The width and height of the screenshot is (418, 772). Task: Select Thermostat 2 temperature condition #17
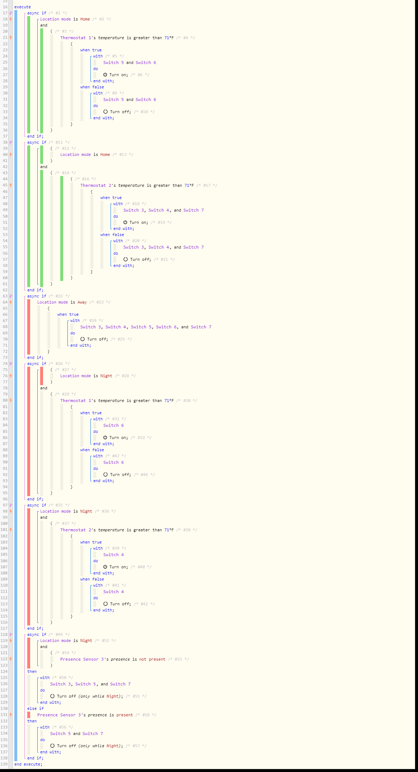pyautogui.click(x=137, y=185)
